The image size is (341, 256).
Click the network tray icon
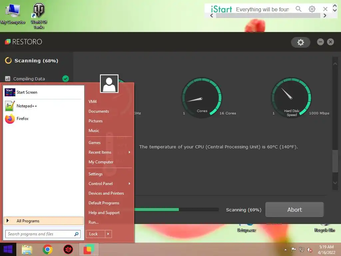(302, 249)
